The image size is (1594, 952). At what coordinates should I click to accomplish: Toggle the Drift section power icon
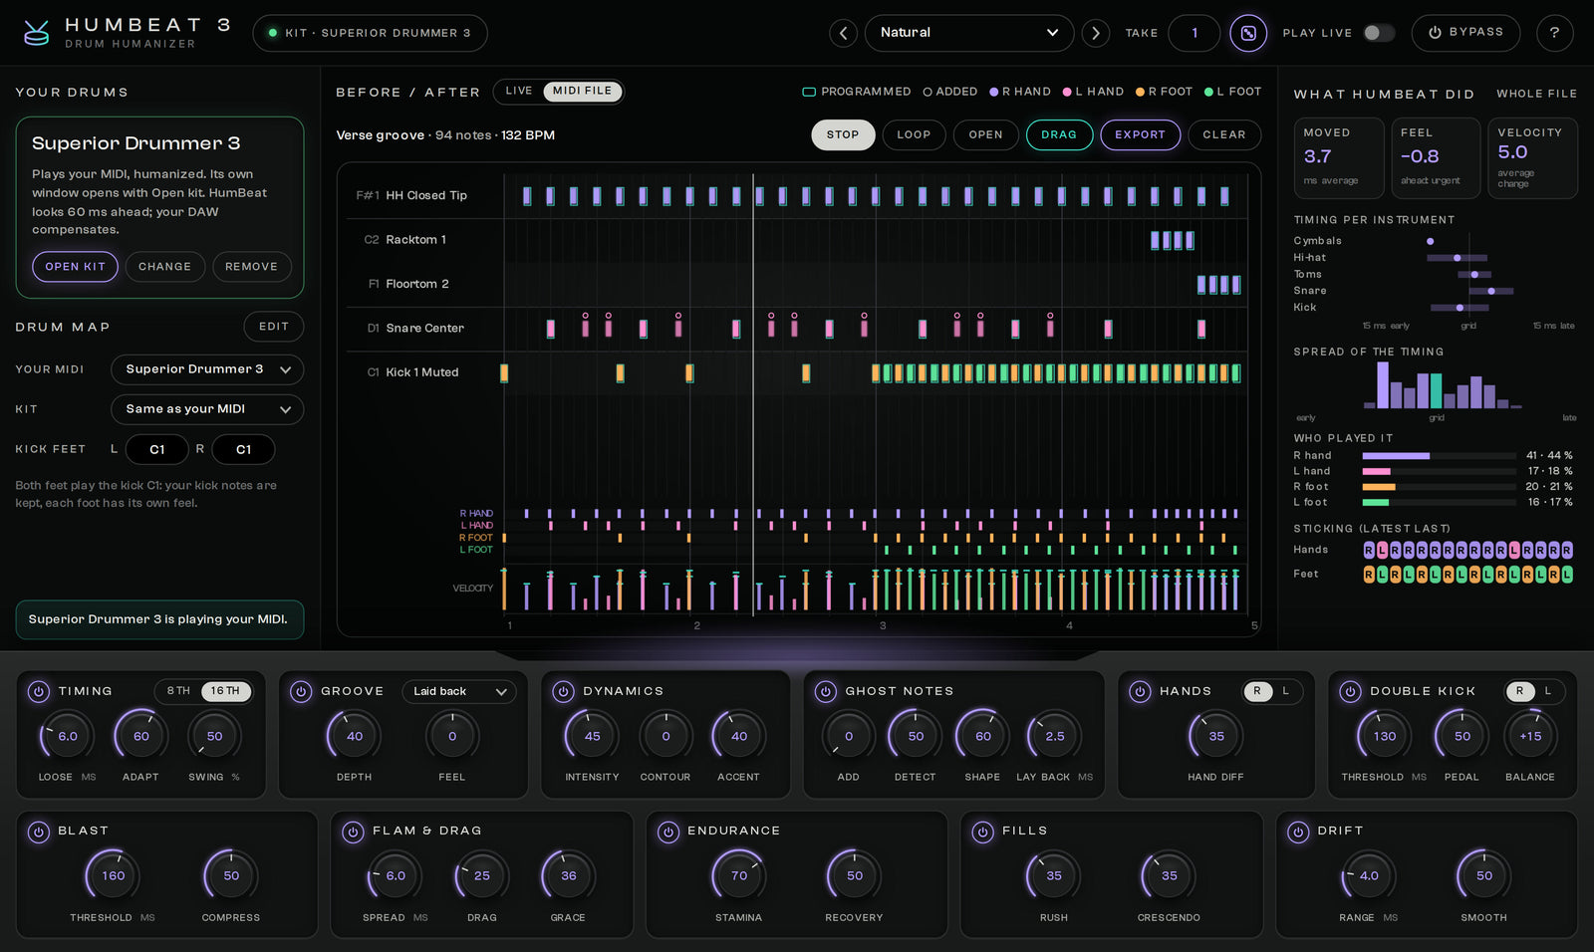pyautogui.click(x=1297, y=832)
